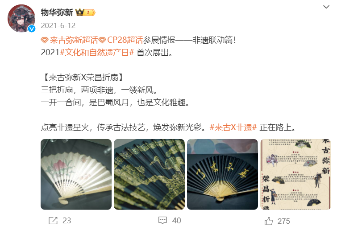View the 荣昌折扇 poster image
337x230 pixels.
[296, 174]
